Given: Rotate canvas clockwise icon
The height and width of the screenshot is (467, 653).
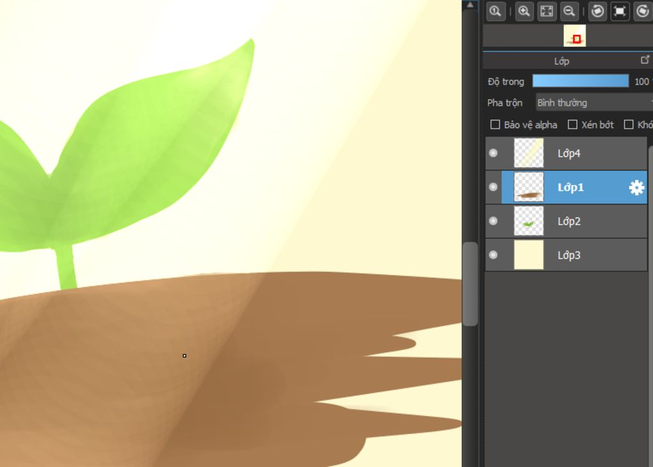Looking at the screenshot, I should coord(643,11).
